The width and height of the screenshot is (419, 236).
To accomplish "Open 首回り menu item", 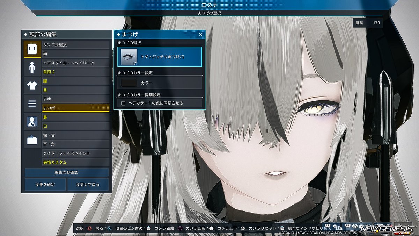I will click(76, 72).
